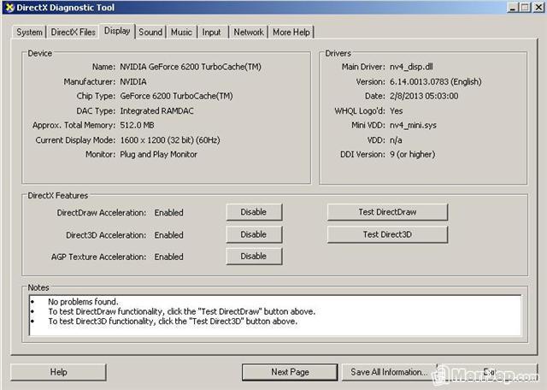Click memory value '512.0 MB'
The width and height of the screenshot is (547, 390).
[x=137, y=126]
